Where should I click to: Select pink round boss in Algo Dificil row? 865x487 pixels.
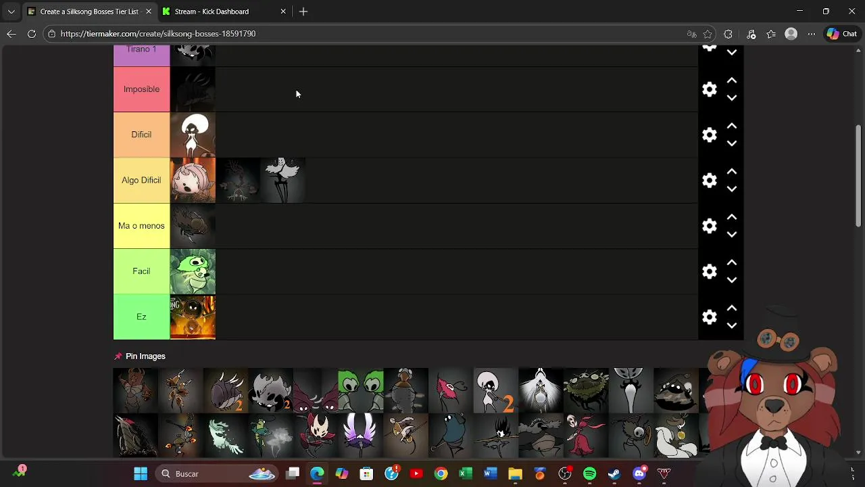[193, 180]
